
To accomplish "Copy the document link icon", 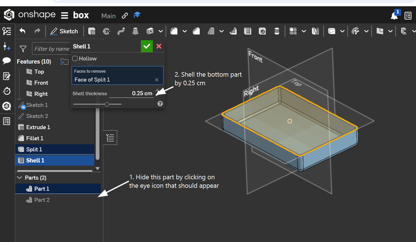I will click(x=125, y=16).
